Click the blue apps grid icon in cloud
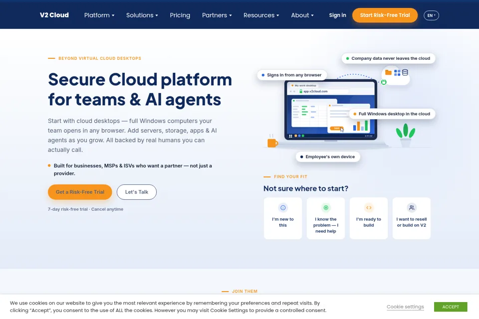 click(x=397, y=73)
